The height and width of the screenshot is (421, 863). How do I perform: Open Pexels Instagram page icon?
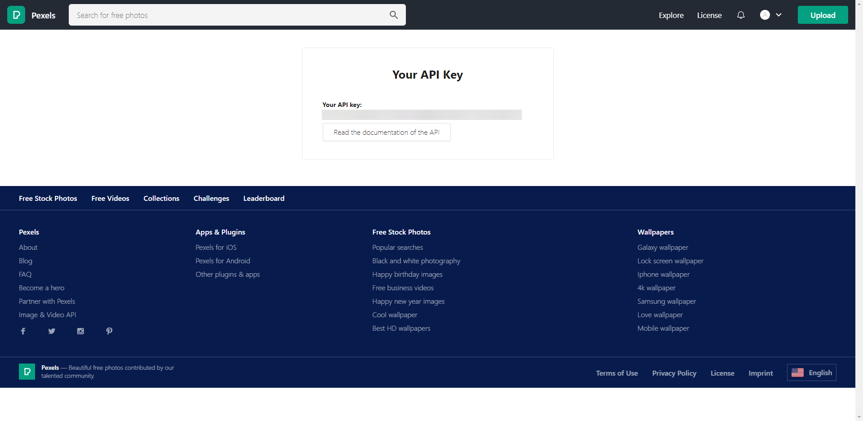click(80, 331)
